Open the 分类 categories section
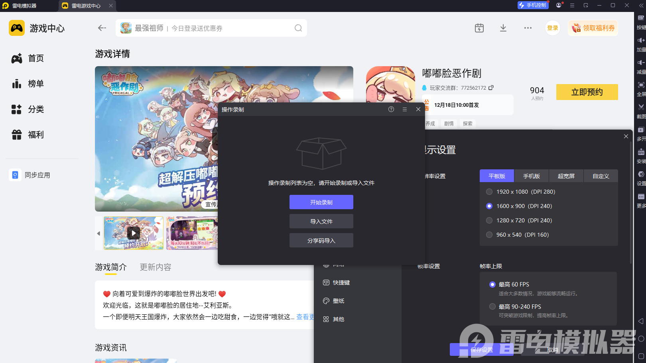 (x=28, y=110)
